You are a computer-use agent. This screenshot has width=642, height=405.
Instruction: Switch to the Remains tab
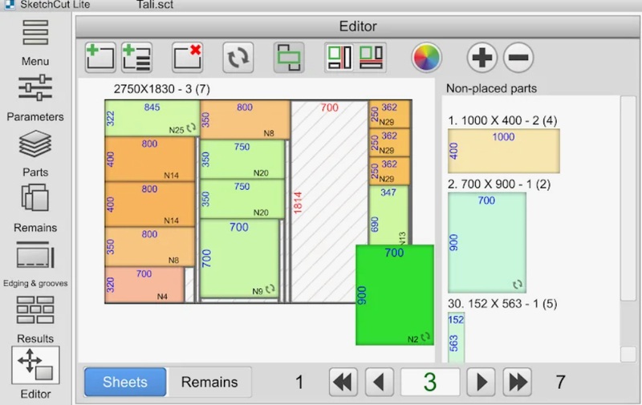[x=209, y=382]
